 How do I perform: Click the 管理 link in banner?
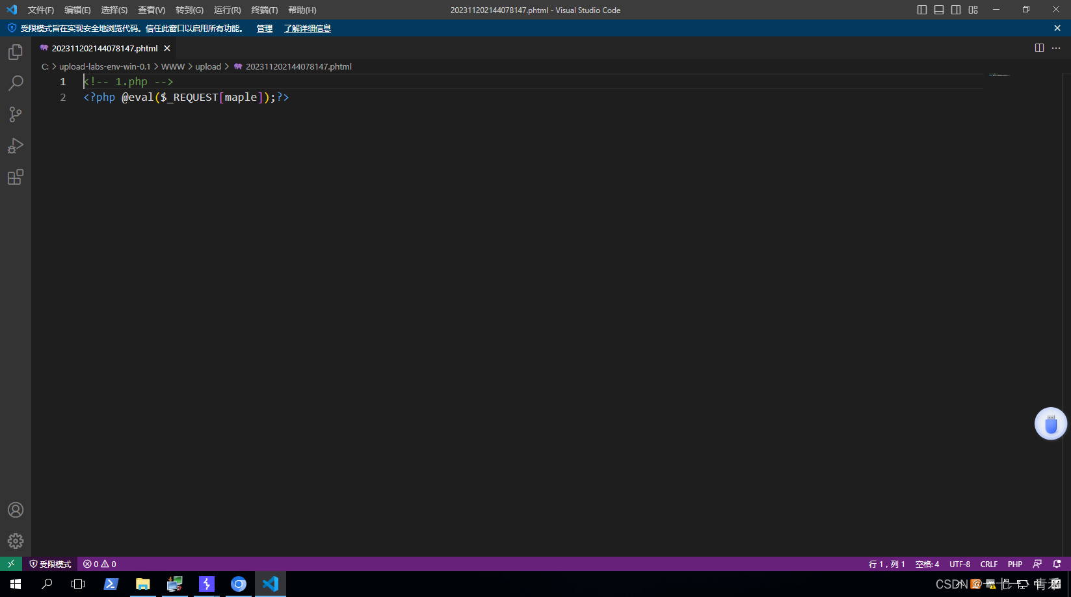pyautogui.click(x=265, y=29)
